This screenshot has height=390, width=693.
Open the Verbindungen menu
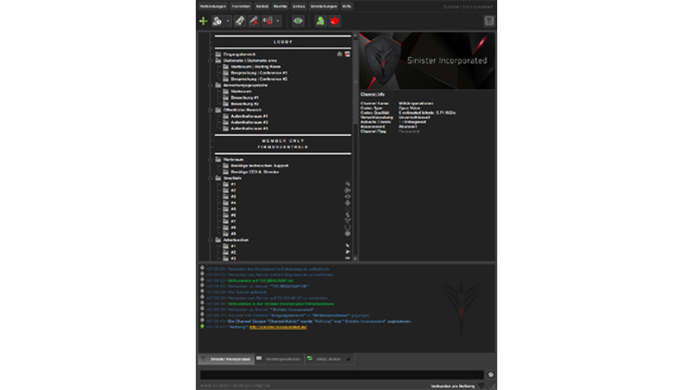[211, 5]
